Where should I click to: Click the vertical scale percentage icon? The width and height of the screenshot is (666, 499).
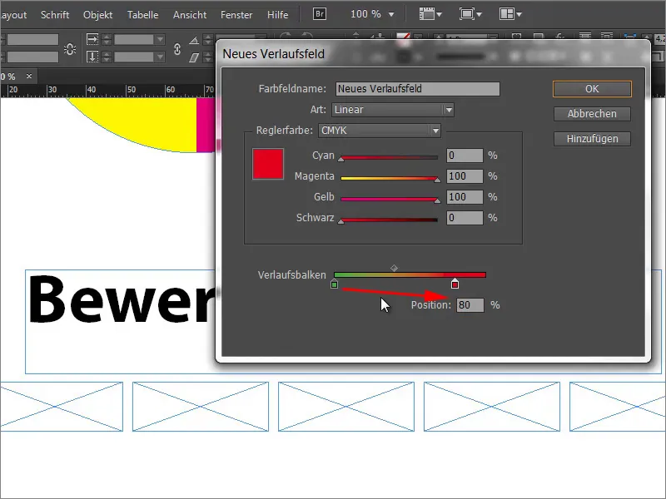pyautogui.click(x=92, y=57)
